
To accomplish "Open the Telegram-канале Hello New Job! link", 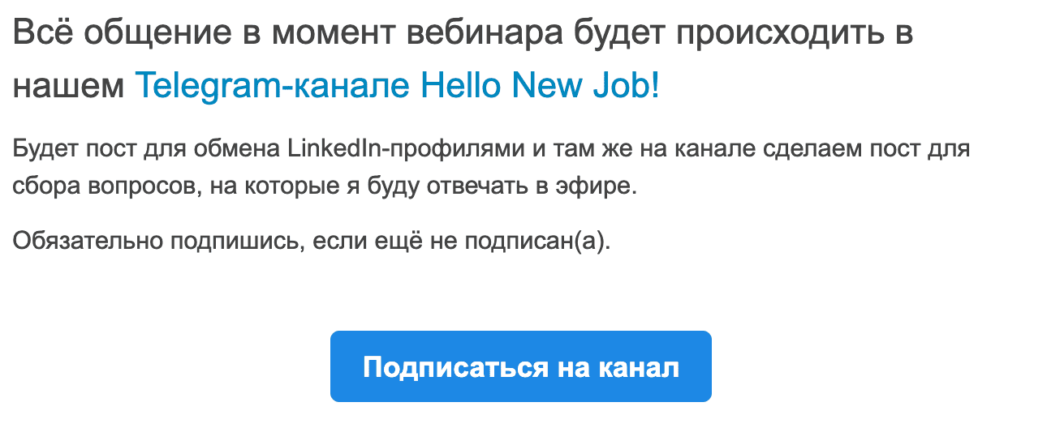I will coord(397,85).
